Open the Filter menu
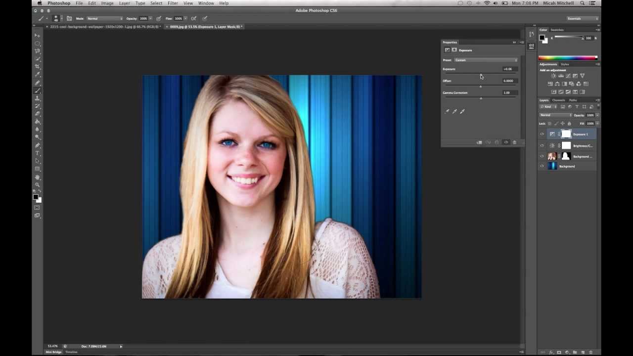 coord(173,3)
